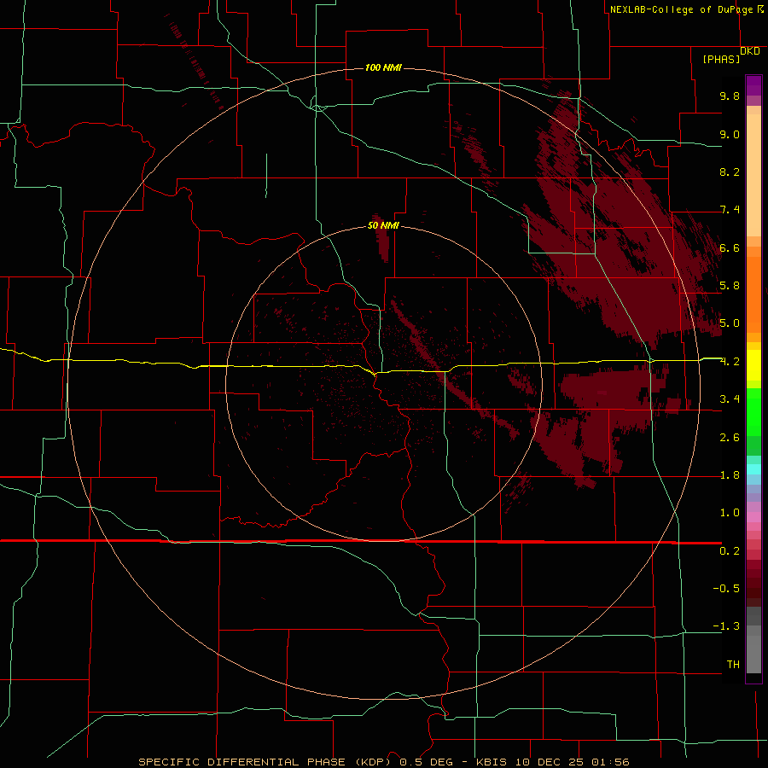Screen dimensions: 768x768
Task: Click the 9.8 value on the legend
Action: (730, 96)
